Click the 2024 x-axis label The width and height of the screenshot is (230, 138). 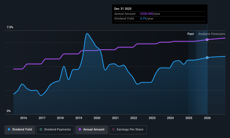170,118
